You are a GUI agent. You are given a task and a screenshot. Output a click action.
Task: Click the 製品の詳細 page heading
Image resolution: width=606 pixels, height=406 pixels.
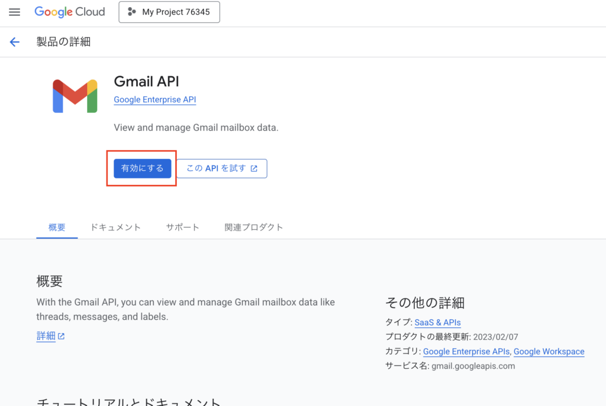63,42
